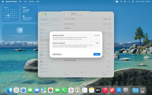
Task: Click the back arrow in Settings toolbar
Action: click(64, 14)
